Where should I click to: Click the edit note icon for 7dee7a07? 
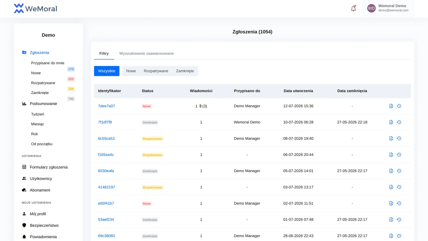[391, 106]
